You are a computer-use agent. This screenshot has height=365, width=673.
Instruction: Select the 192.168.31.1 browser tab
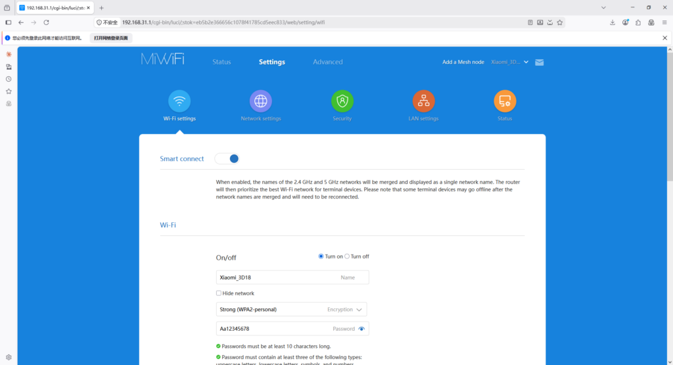tap(55, 8)
